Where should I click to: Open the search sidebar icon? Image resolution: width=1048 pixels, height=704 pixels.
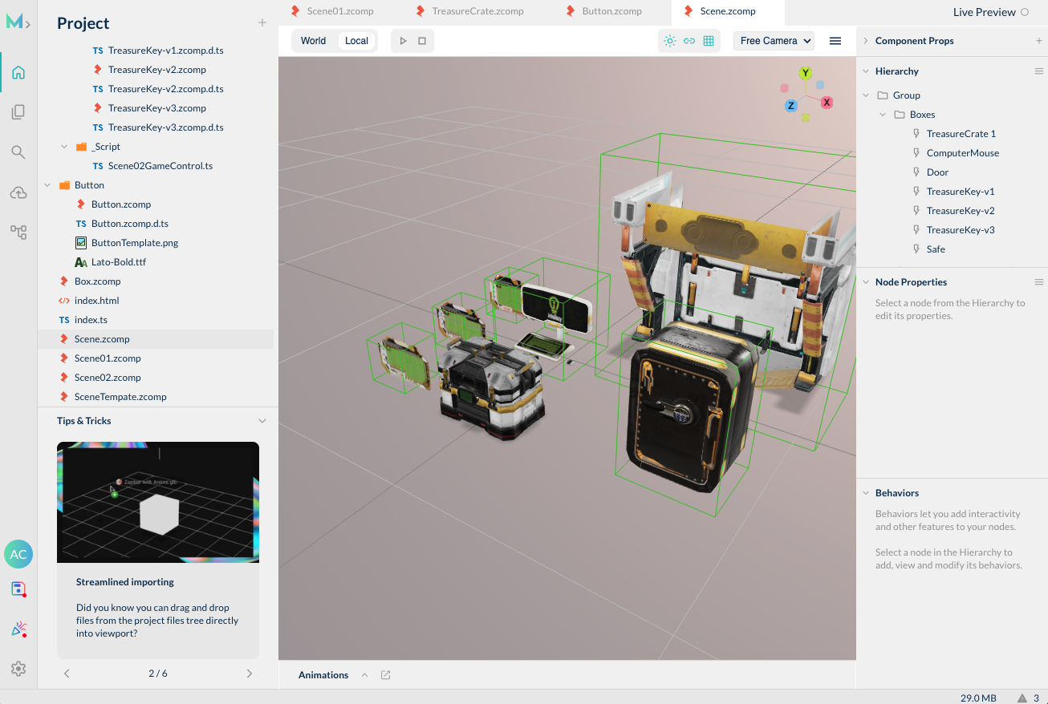18,152
